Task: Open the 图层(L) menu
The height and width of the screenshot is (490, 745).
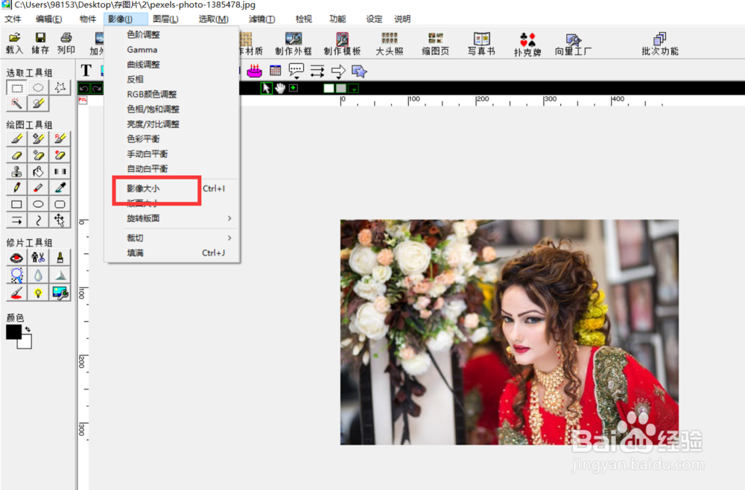Action: point(165,19)
